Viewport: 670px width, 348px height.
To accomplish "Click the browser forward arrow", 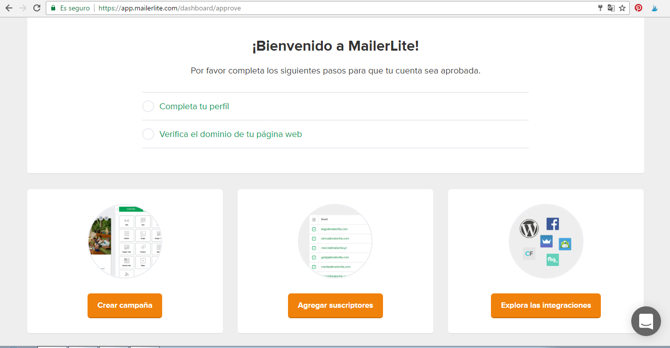I will (x=22, y=8).
